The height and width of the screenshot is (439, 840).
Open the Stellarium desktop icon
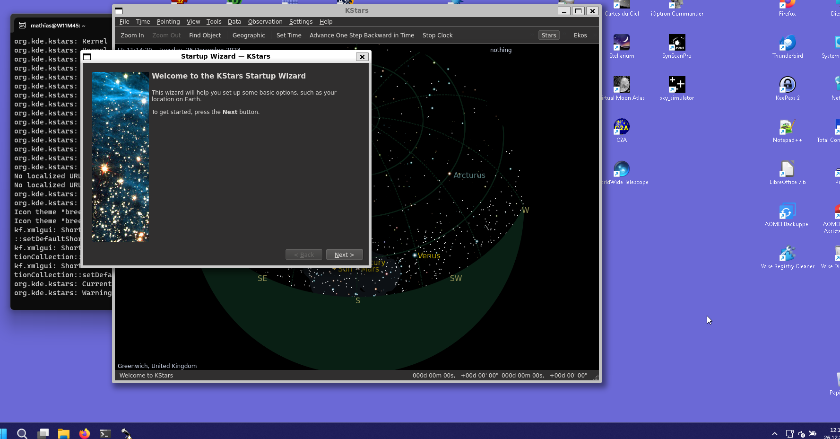[622, 46]
